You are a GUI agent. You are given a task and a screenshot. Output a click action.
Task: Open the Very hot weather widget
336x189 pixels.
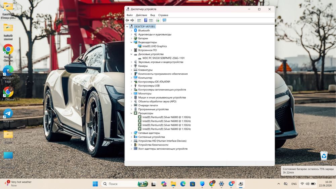(18, 184)
